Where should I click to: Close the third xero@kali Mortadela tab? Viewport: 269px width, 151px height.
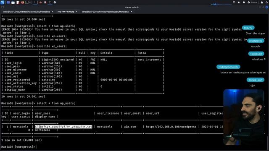[x=131, y=12]
